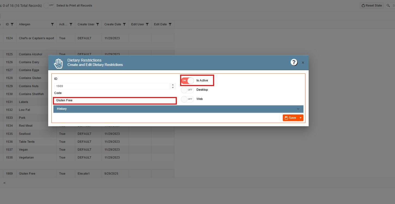Increase the ID stepper up arrow
Image resolution: width=395 pixels, height=204 pixels.
point(172,85)
